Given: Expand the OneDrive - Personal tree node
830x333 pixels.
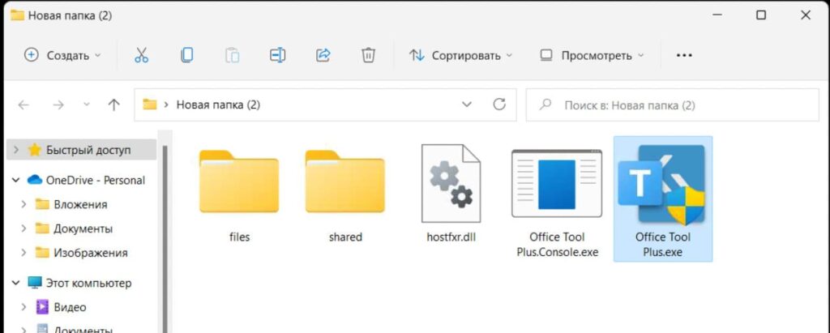Looking at the screenshot, I should [15, 179].
